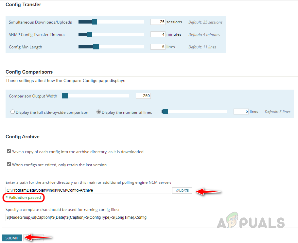
Task: Select Display the full side-by-side comparison
Action: pos(12,112)
